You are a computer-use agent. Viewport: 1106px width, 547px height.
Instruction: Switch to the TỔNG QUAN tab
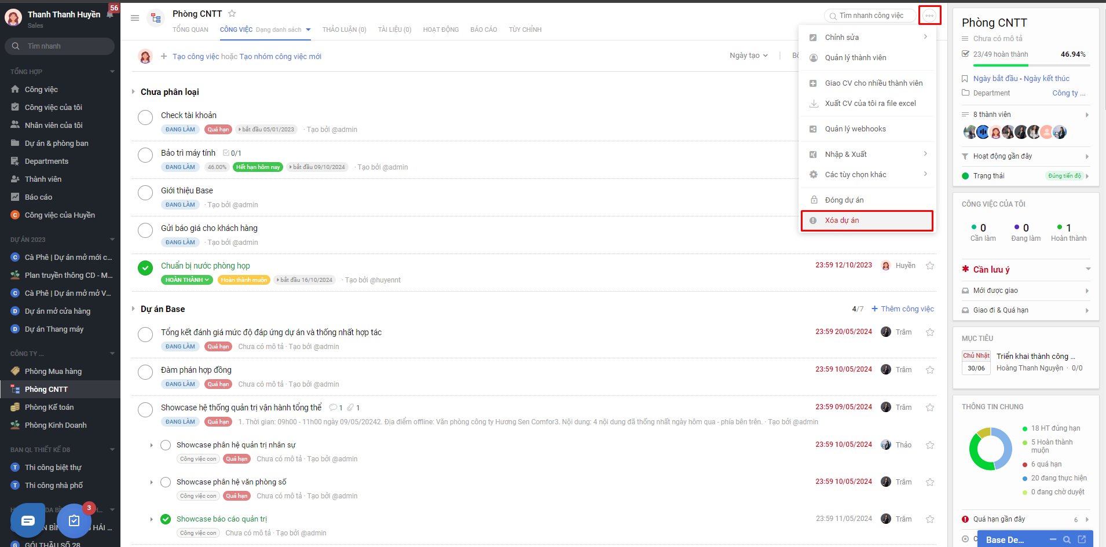[x=191, y=30]
